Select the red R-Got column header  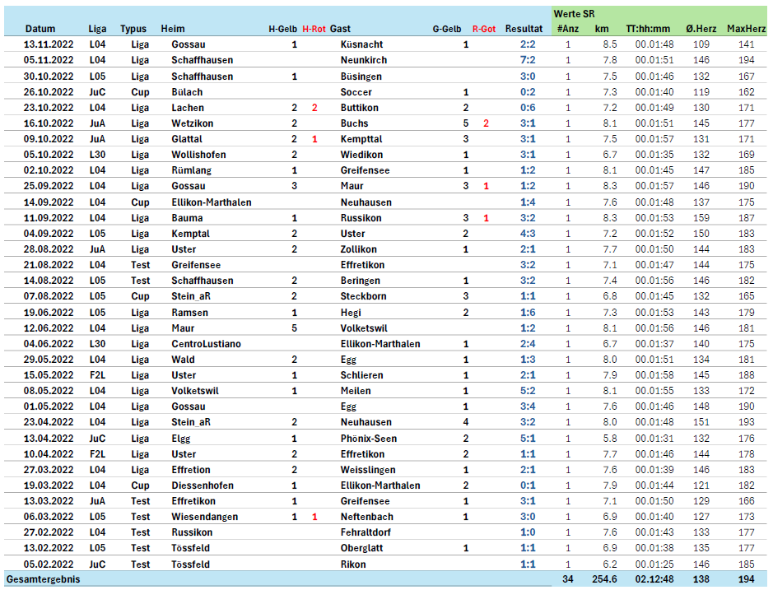pyautogui.click(x=484, y=29)
